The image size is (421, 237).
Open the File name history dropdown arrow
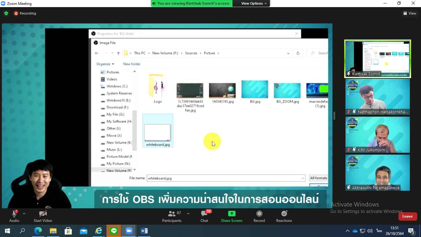click(303, 178)
